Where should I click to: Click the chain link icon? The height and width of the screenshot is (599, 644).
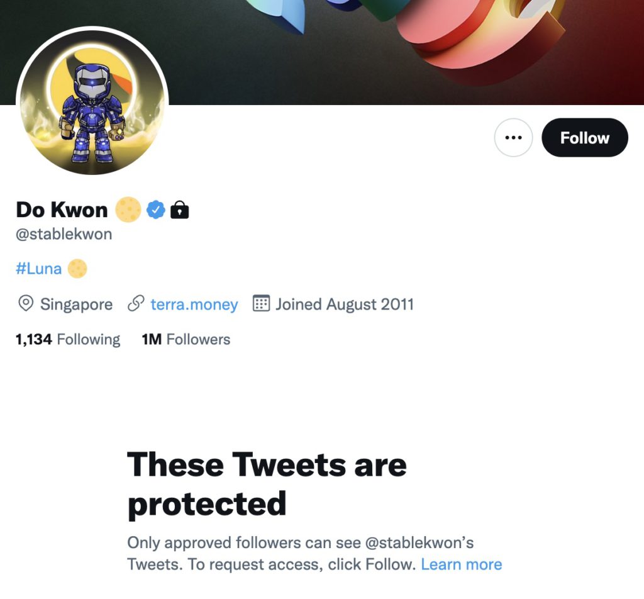tap(136, 305)
